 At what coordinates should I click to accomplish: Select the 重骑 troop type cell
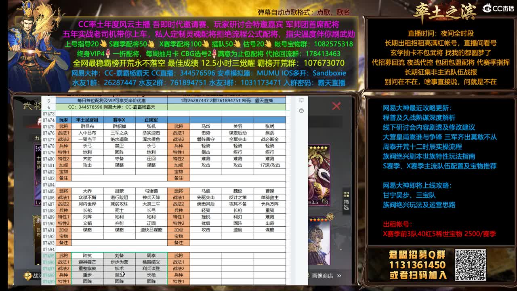(270, 211)
